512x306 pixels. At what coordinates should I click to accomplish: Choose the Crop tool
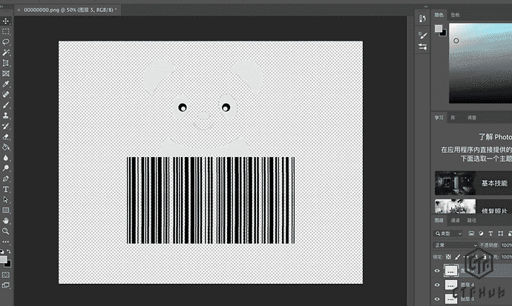6,64
